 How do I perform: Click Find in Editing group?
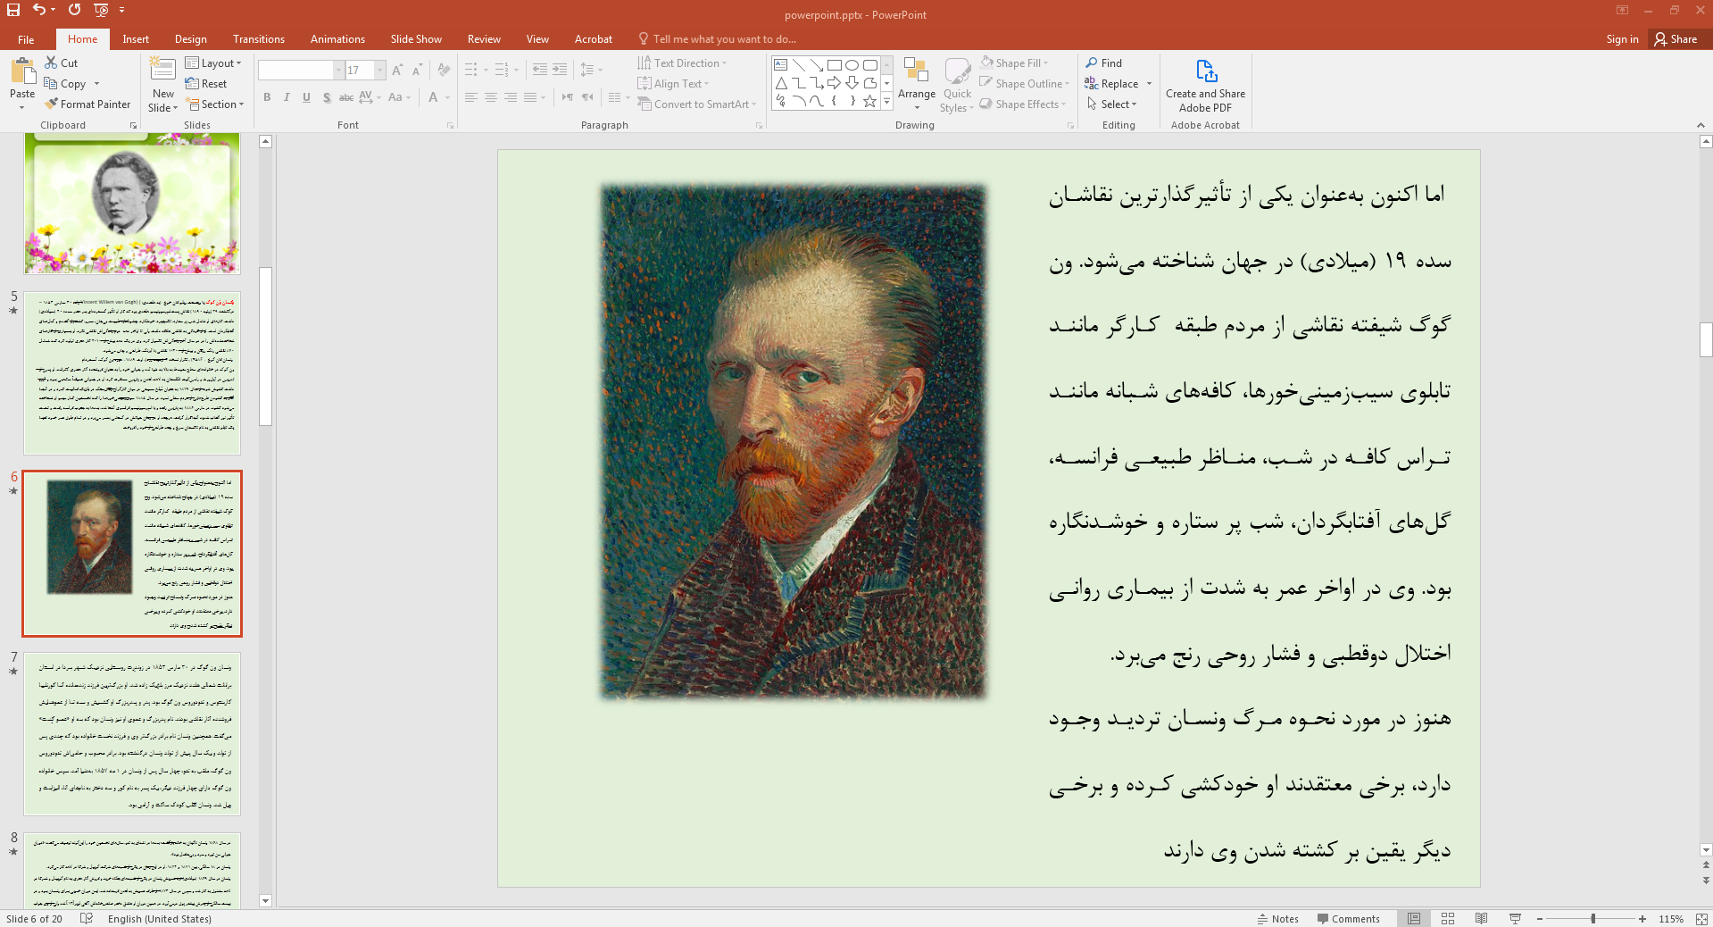pyautogui.click(x=1104, y=63)
